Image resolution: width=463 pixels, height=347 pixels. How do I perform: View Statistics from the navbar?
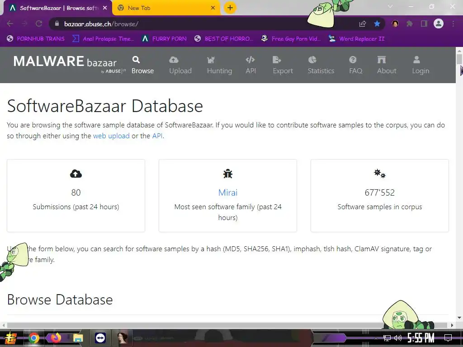coord(321,65)
